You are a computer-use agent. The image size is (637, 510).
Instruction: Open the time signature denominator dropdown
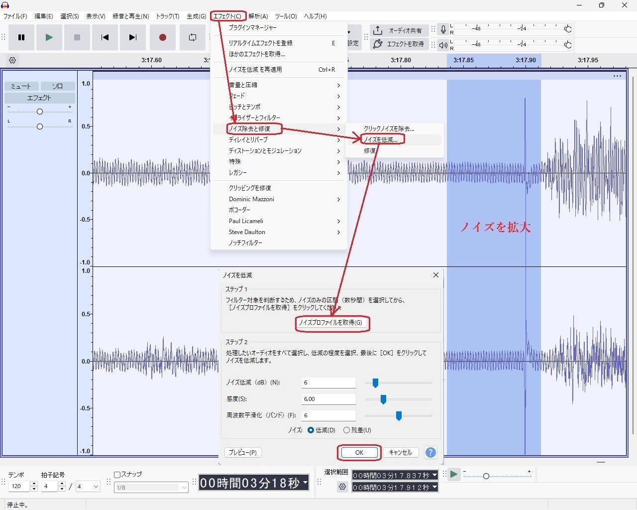tap(88, 487)
